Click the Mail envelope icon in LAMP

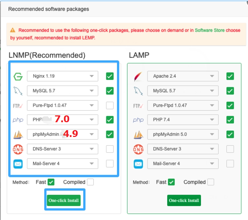pyautogui.click(x=139, y=164)
